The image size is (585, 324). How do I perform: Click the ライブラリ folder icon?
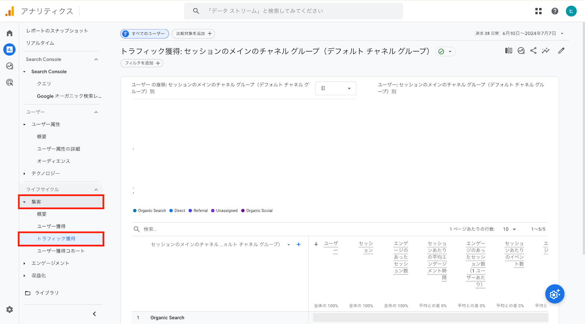coord(28,293)
